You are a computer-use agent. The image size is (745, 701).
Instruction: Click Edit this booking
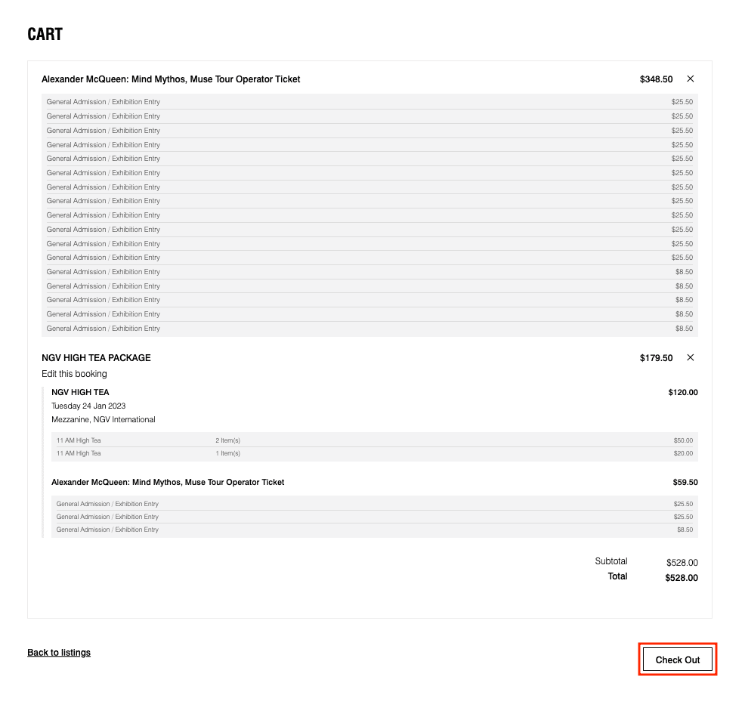click(x=74, y=374)
